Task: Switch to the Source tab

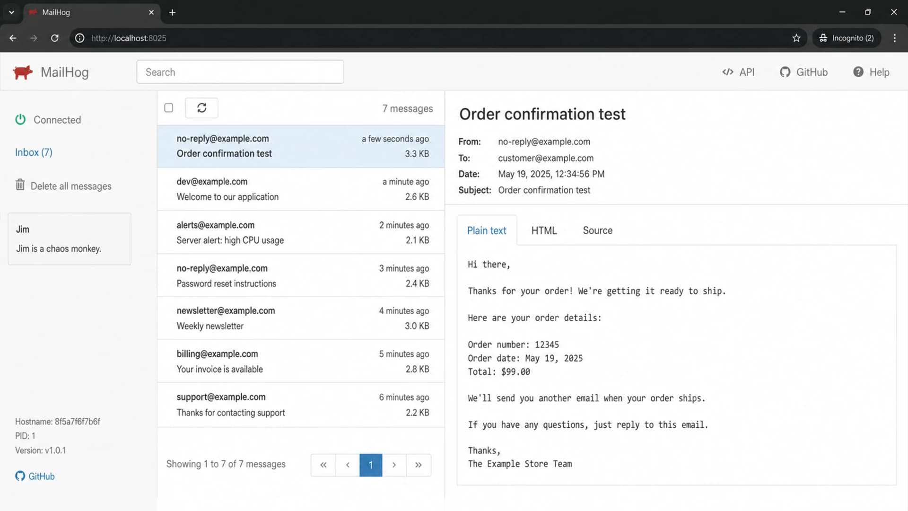Action: point(597,230)
